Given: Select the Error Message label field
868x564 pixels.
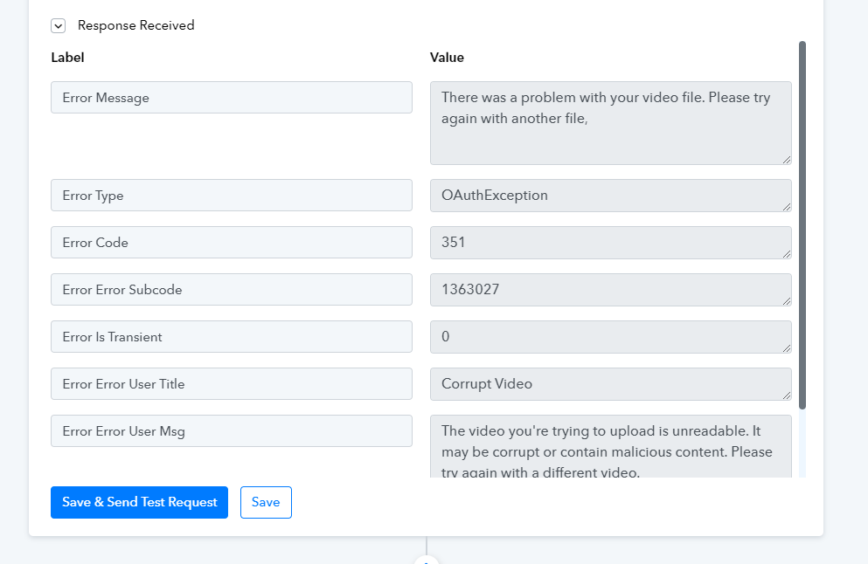Looking at the screenshot, I should (232, 97).
